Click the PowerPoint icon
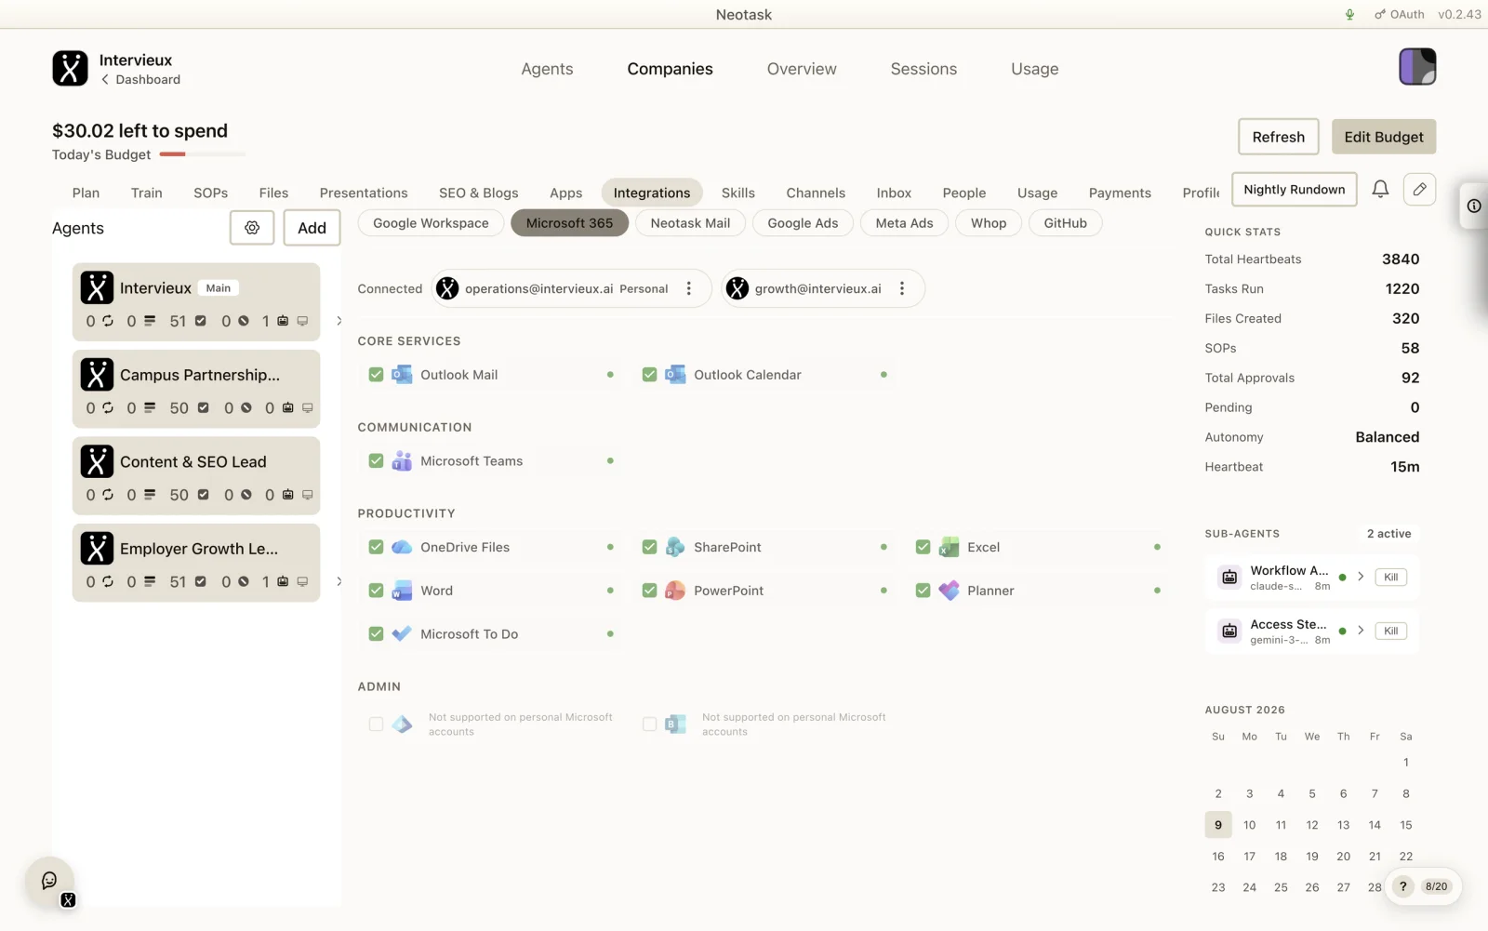Viewport: 1488px width, 931px height. pos(675,591)
